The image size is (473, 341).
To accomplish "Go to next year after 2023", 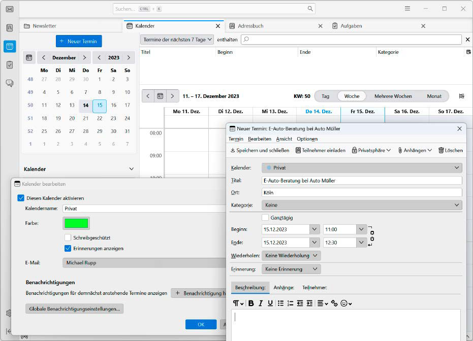I will (x=129, y=57).
